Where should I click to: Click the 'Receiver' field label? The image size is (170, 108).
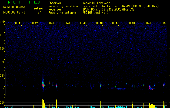click(x=55, y=9)
